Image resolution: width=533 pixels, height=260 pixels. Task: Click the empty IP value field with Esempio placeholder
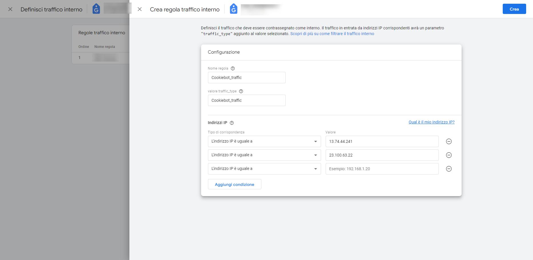coord(382,169)
